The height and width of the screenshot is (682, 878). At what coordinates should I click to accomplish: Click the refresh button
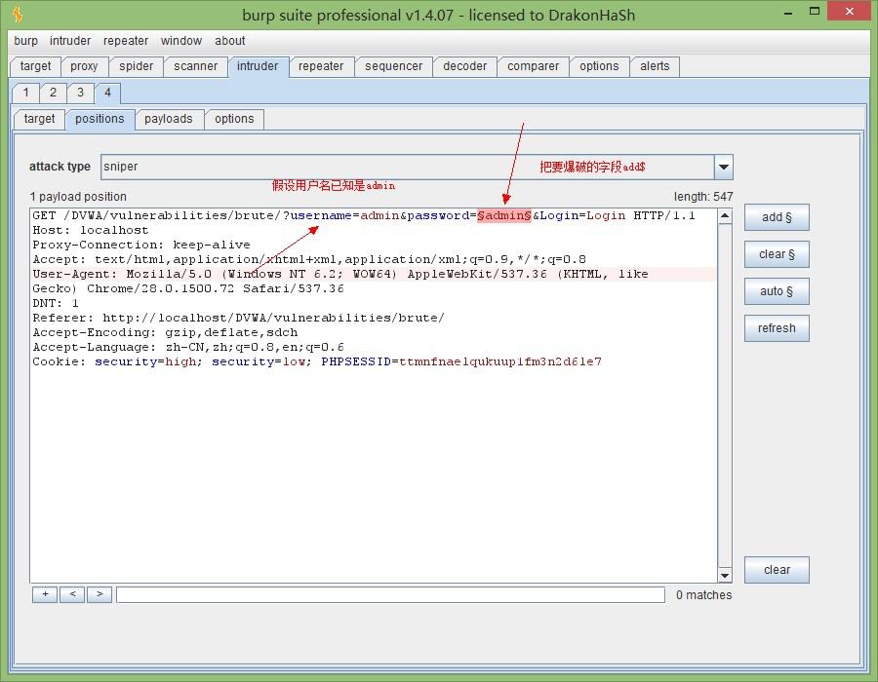(777, 328)
